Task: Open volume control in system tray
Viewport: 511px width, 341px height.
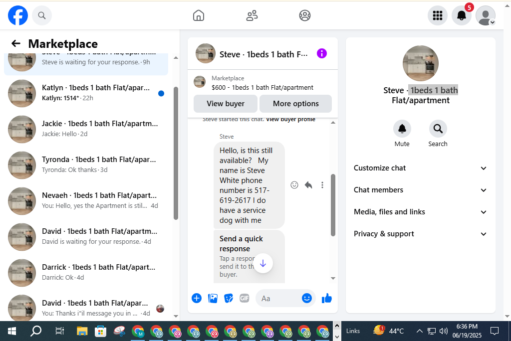Action: click(443, 331)
